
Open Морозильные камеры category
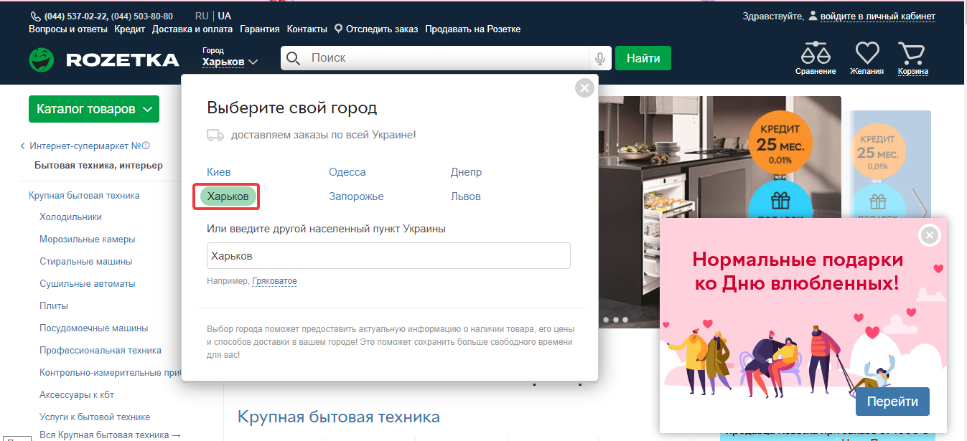[x=88, y=239]
